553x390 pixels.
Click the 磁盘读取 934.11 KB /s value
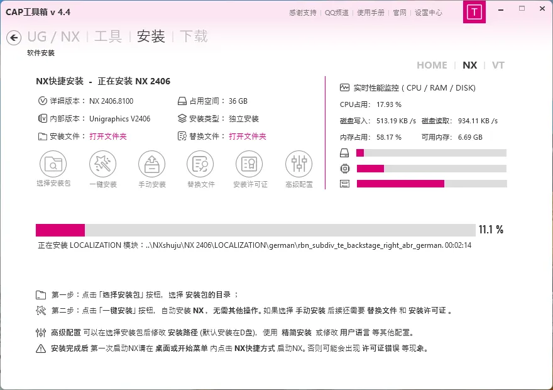pos(478,121)
